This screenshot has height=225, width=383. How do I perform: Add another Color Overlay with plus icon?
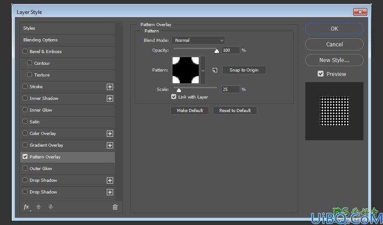110,134
